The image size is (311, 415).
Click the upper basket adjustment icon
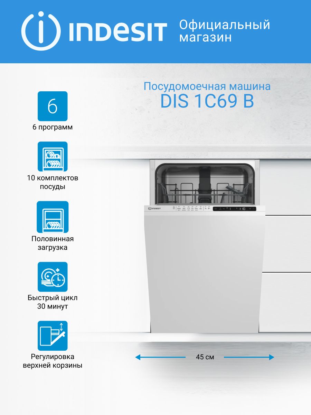coord(53,336)
